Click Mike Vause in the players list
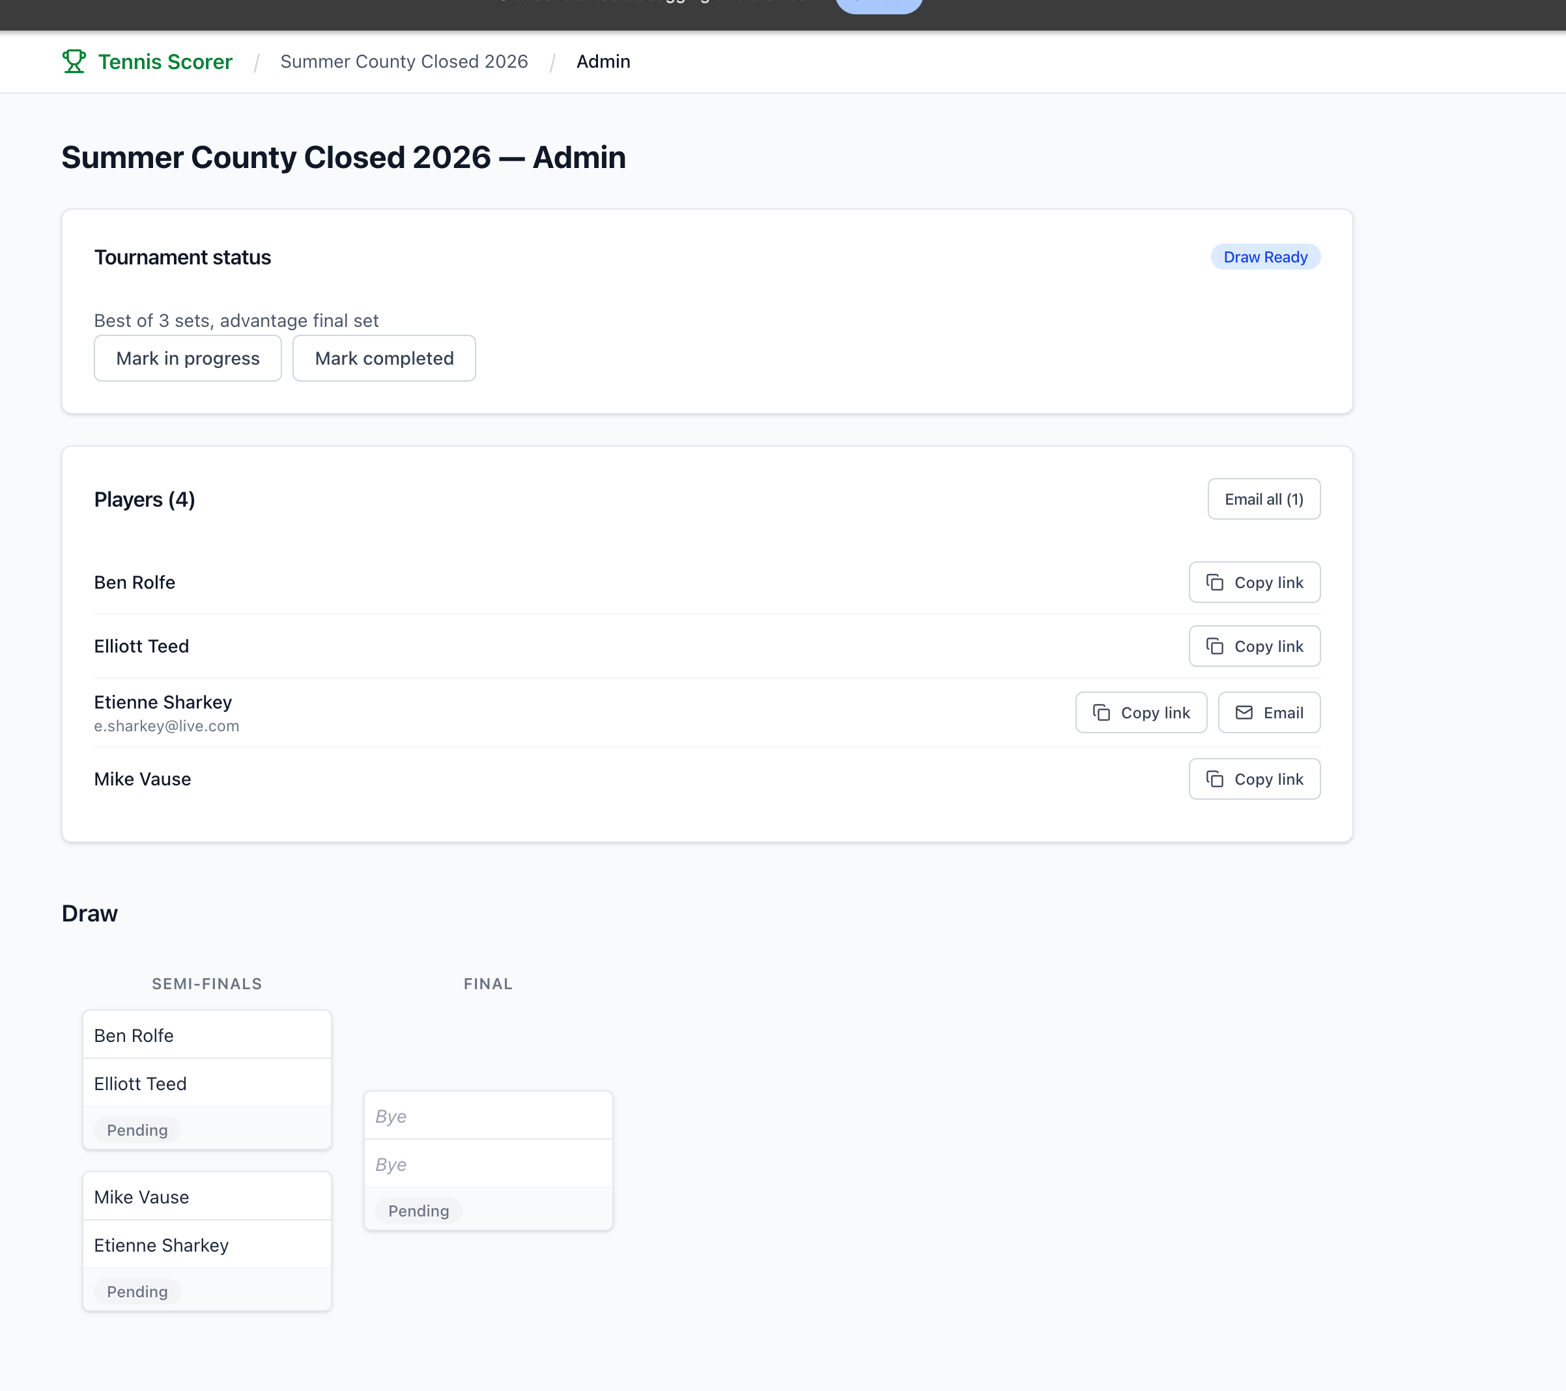 [x=143, y=779]
